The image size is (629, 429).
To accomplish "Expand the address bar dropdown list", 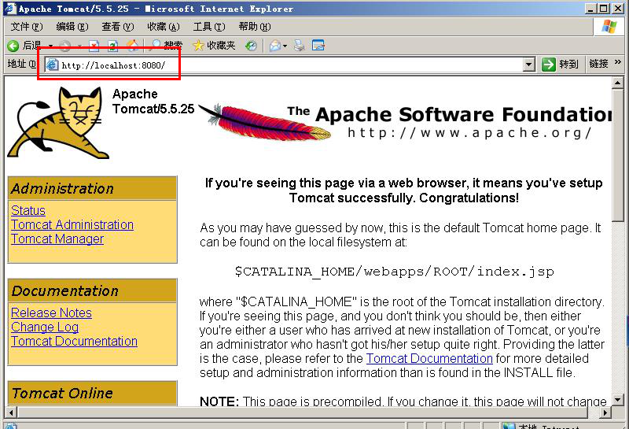I will 529,65.
